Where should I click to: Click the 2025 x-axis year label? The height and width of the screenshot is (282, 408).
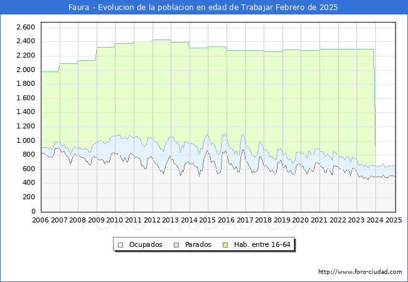point(394,220)
